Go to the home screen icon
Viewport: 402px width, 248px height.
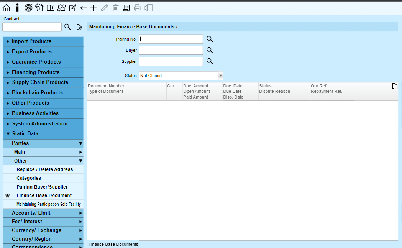tap(7, 8)
